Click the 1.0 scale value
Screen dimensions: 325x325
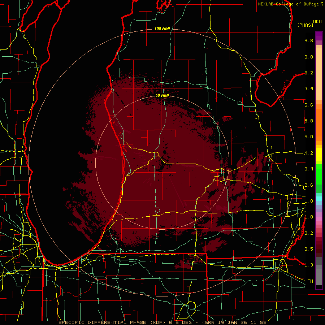[x=309, y=217]
